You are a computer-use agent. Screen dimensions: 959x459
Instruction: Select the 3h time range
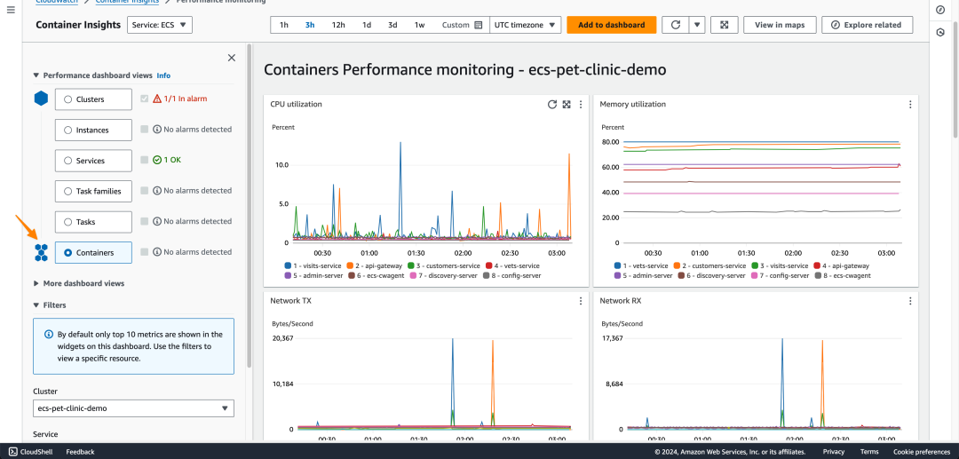[x=310, y=25]
